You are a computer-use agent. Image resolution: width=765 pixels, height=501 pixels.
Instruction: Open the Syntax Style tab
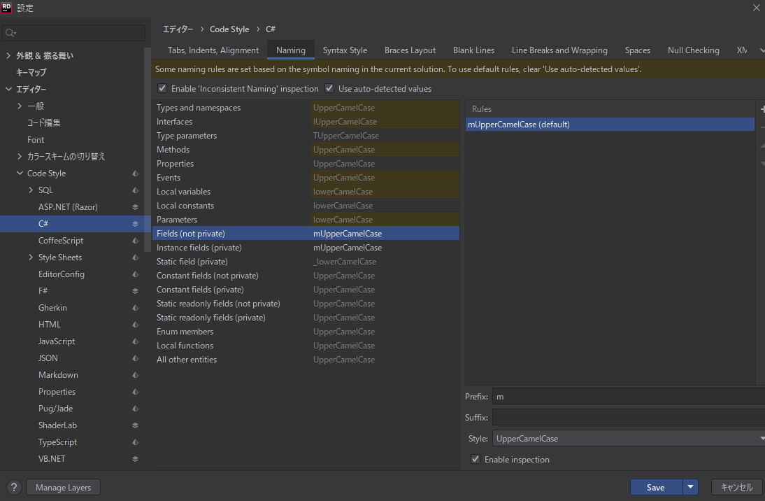click(345, 50)
